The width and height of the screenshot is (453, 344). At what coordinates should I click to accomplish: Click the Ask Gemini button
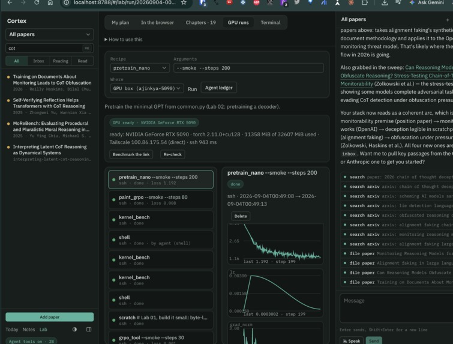(x=427, y=2)
